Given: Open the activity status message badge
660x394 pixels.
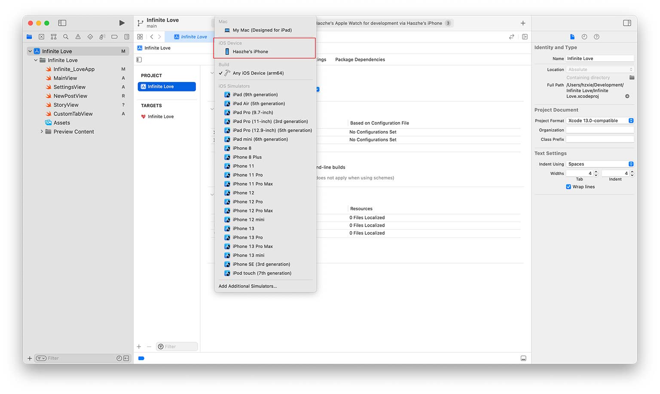Looking at the screenshot, I should coord(448,23).
